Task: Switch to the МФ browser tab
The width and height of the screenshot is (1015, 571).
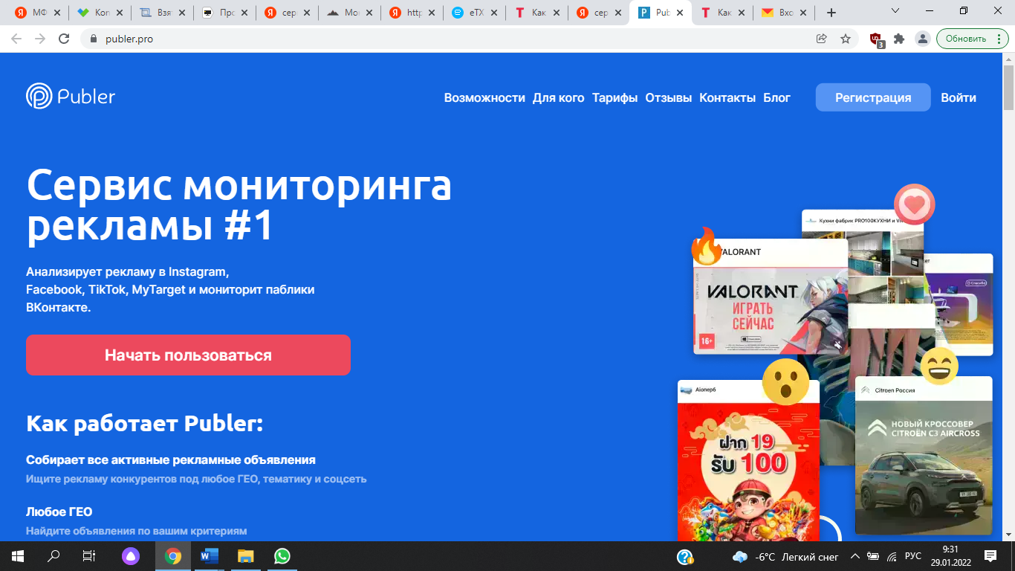Action: pyautogui.click(x=39, y=13)
